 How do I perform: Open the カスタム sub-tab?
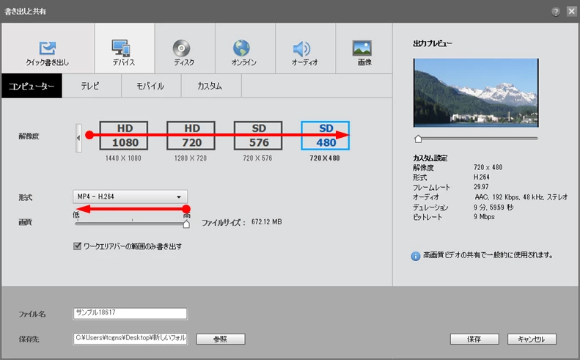point(211,86)
